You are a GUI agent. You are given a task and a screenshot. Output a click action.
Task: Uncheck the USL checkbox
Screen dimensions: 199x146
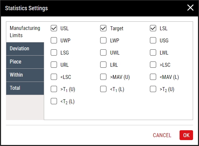[x=54, y=28]
